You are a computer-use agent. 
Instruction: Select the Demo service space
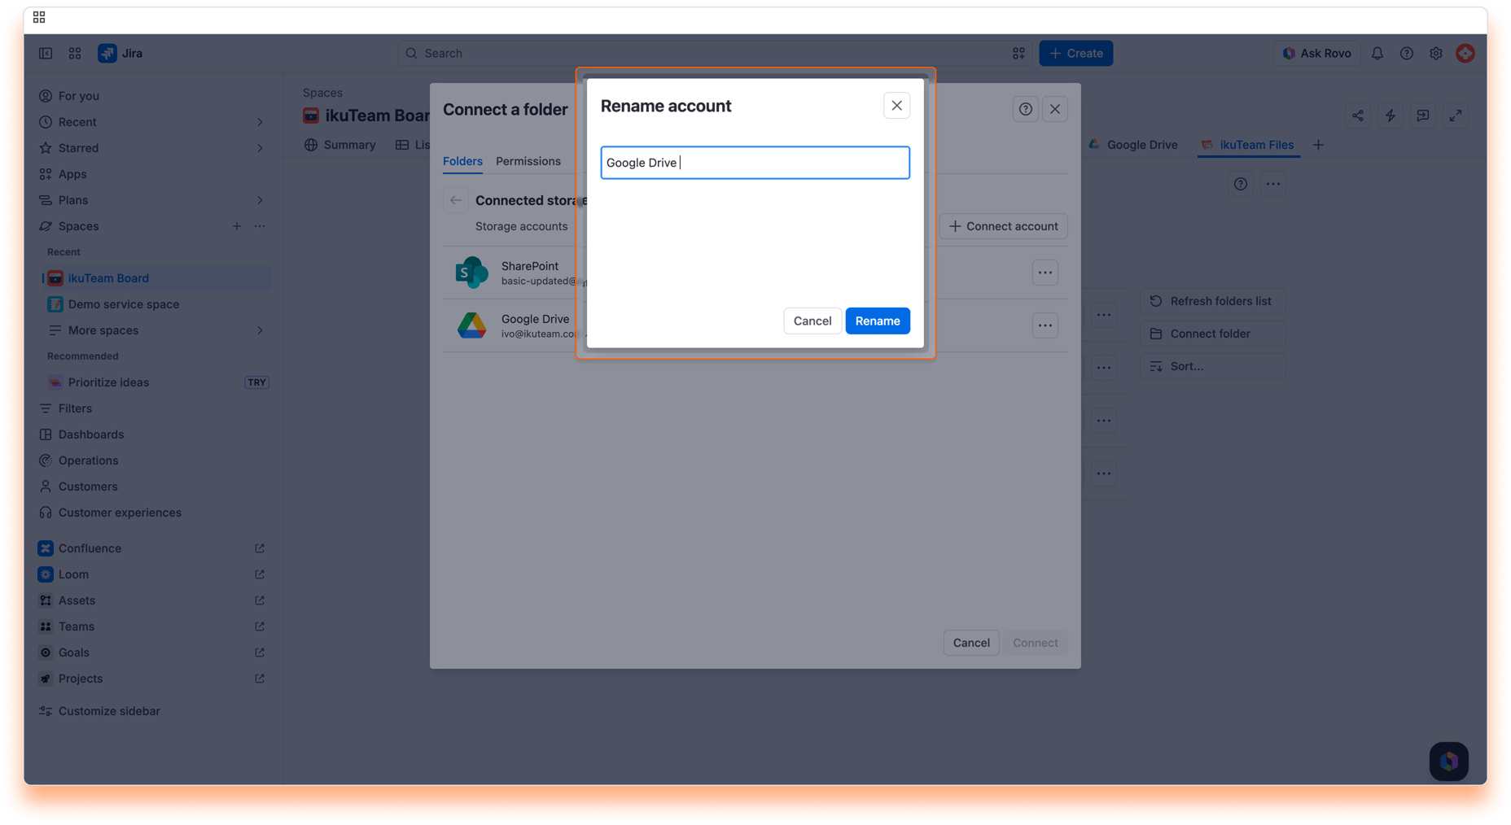coord(124,304)
